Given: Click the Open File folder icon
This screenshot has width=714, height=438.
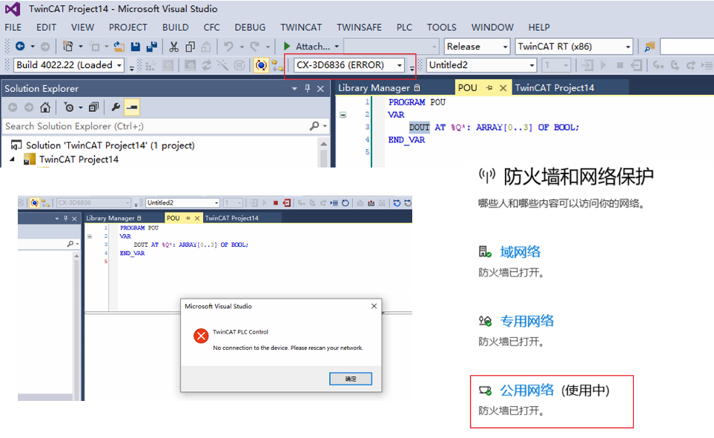Looking at the screenshot, I should tap(119, 46).
